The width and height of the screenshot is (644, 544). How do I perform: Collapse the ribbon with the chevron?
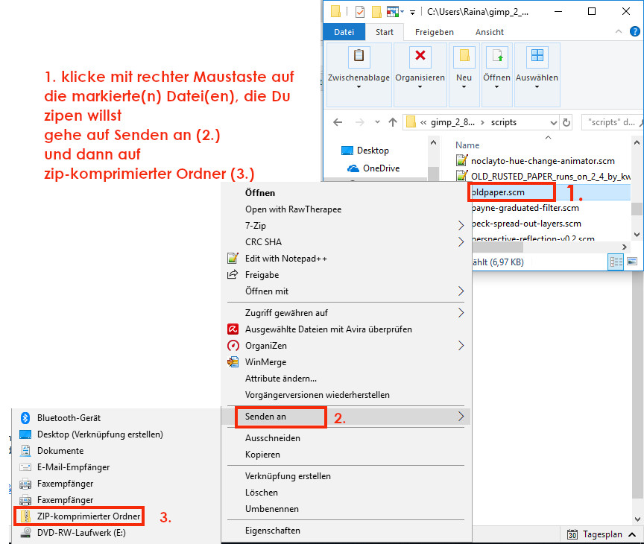pos(618,31)
